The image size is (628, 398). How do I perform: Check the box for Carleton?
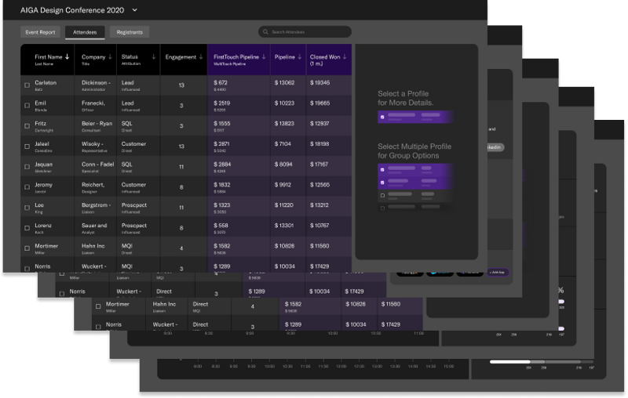click(x=27, y=85)
